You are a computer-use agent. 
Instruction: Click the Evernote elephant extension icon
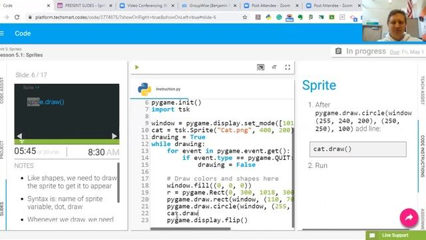(300, 17)
